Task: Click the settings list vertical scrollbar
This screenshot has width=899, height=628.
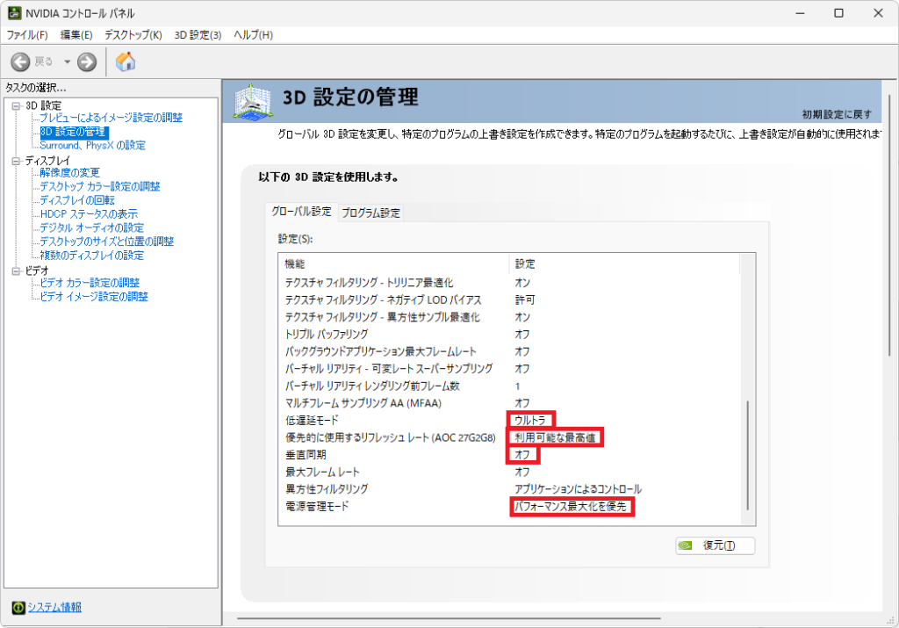Action: [x=747, y=455]
